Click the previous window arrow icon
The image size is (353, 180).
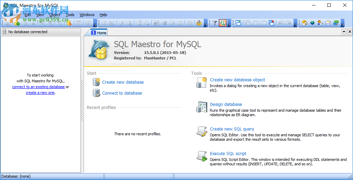(281, 23)
